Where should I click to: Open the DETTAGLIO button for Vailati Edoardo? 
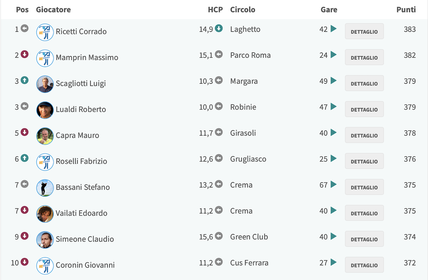[x=364, y=213]
